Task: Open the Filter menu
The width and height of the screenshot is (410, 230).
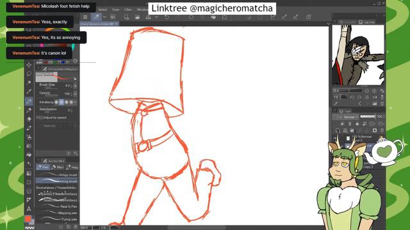Action: coord(128,10)
